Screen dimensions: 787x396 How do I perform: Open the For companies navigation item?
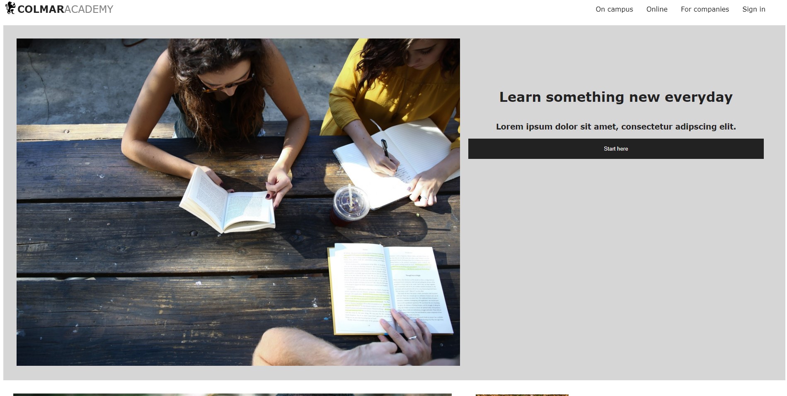pos(705,9)
